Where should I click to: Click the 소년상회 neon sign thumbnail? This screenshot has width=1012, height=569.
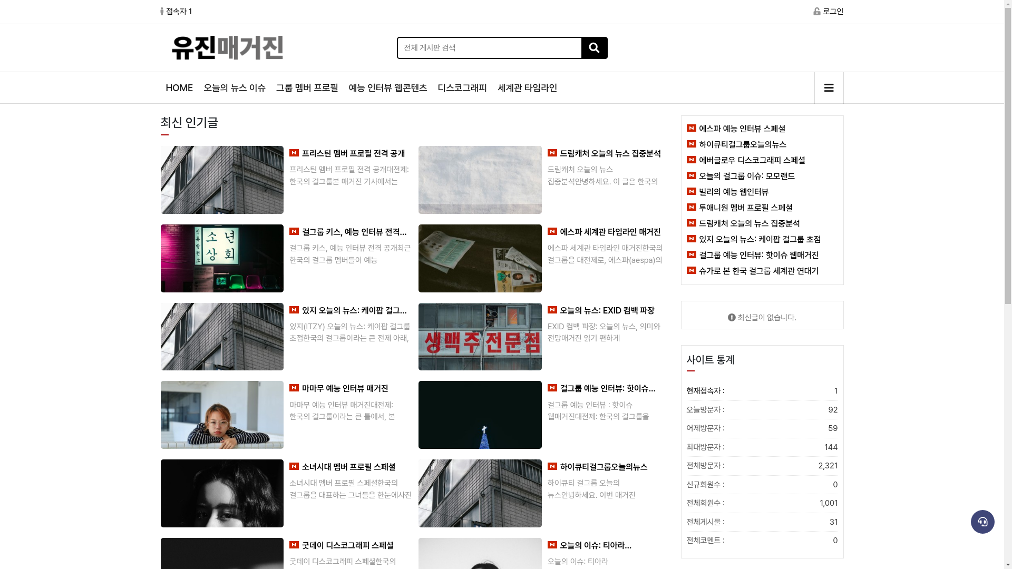[x=222, y=258]
